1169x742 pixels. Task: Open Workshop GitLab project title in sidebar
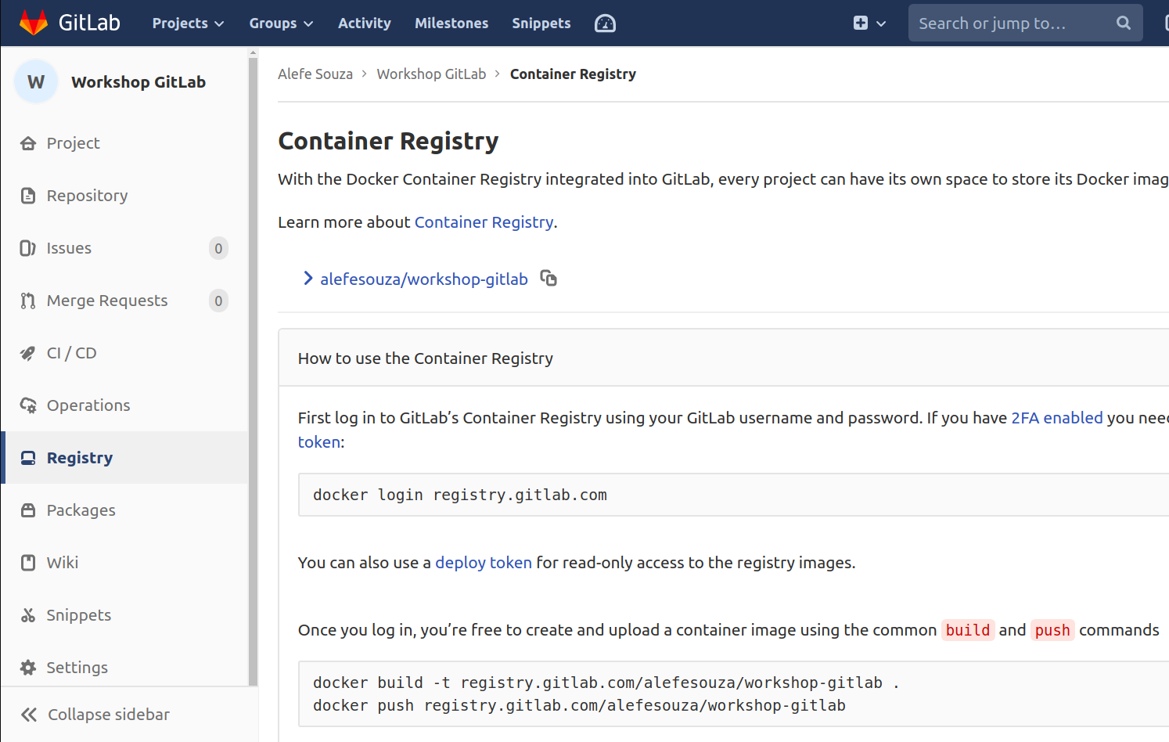138,82
